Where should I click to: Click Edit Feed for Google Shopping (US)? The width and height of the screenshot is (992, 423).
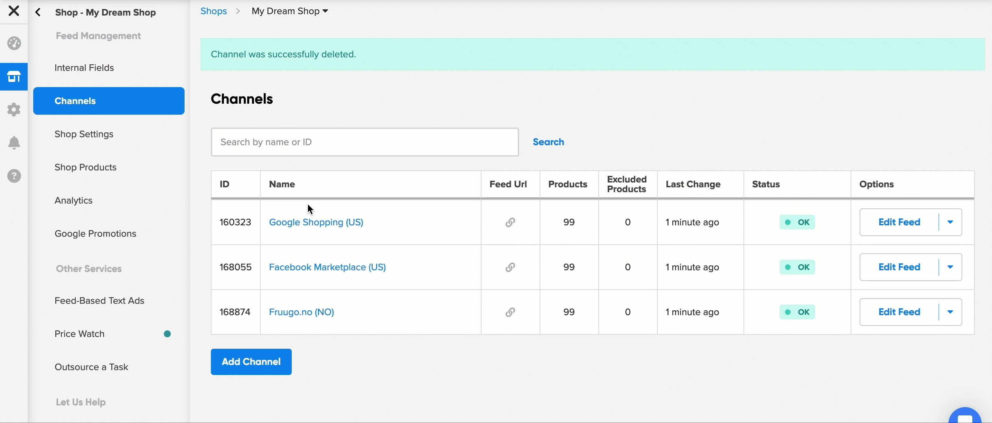(x=899, y=222)
